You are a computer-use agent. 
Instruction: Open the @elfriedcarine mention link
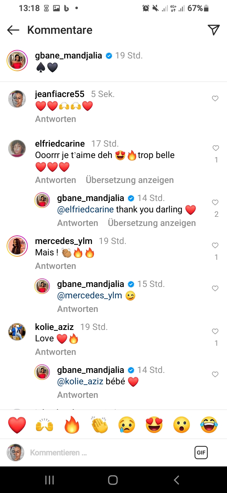point(85,210)
